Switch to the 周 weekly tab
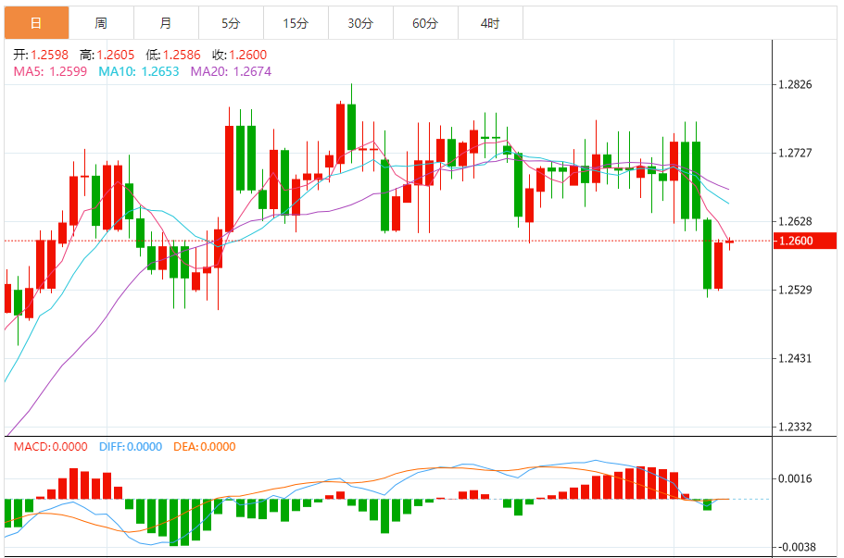This screenshot has height=558, width=844. [101, 23]
